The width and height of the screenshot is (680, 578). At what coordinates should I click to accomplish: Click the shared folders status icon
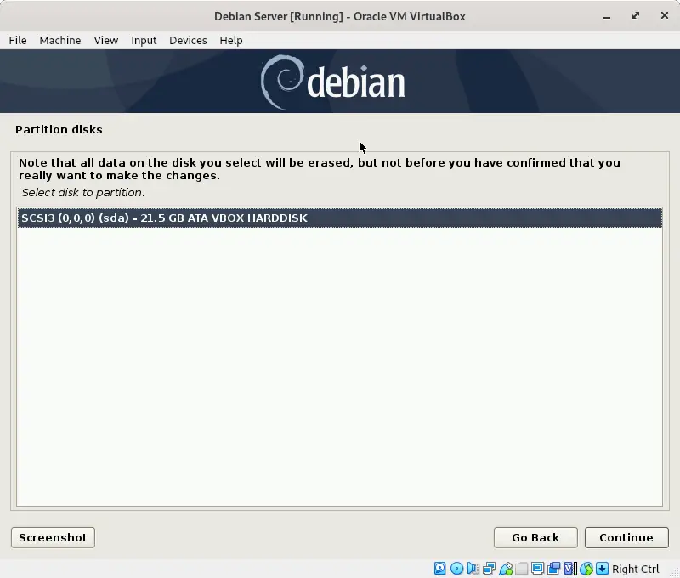point(521,569)
